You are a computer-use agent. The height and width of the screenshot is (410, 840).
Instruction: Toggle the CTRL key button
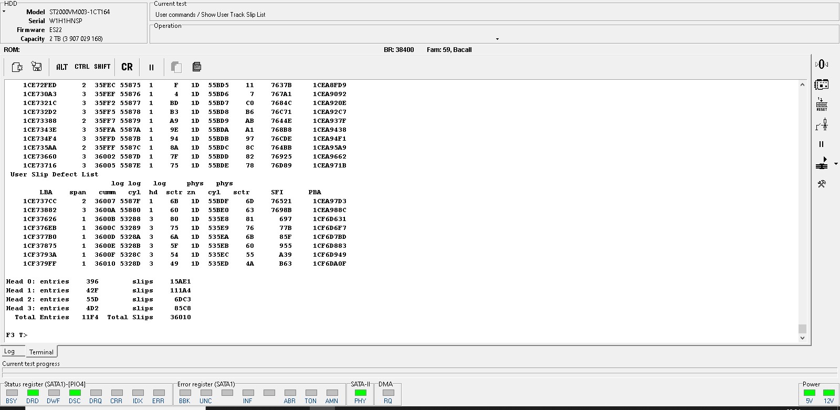(x=82, y=67)
